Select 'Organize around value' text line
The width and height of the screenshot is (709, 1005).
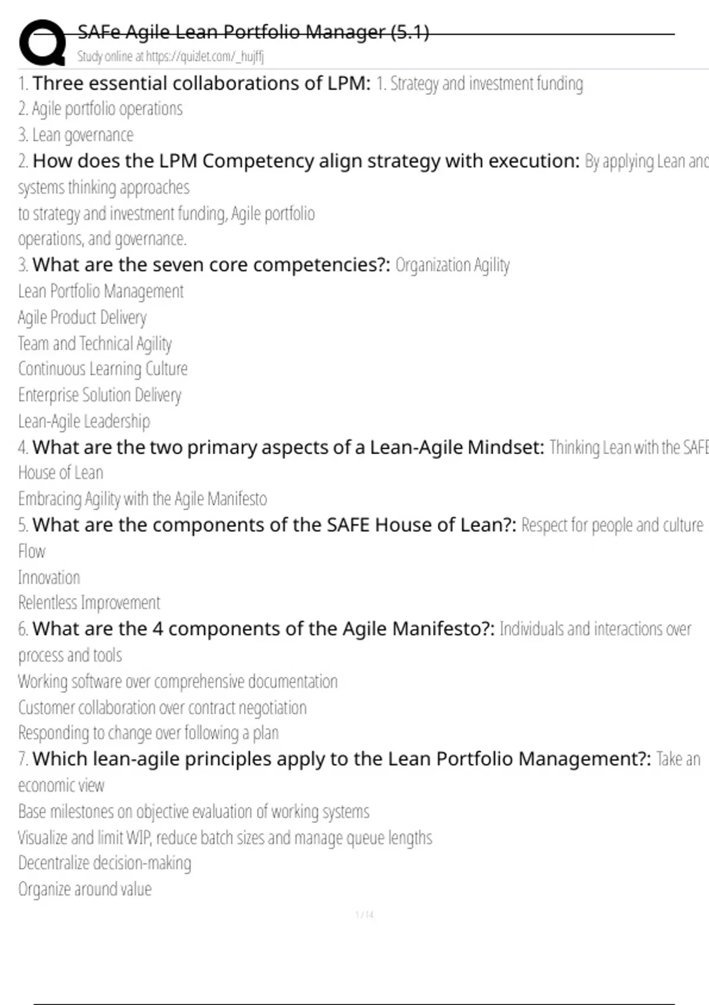[x=85, y=889]
